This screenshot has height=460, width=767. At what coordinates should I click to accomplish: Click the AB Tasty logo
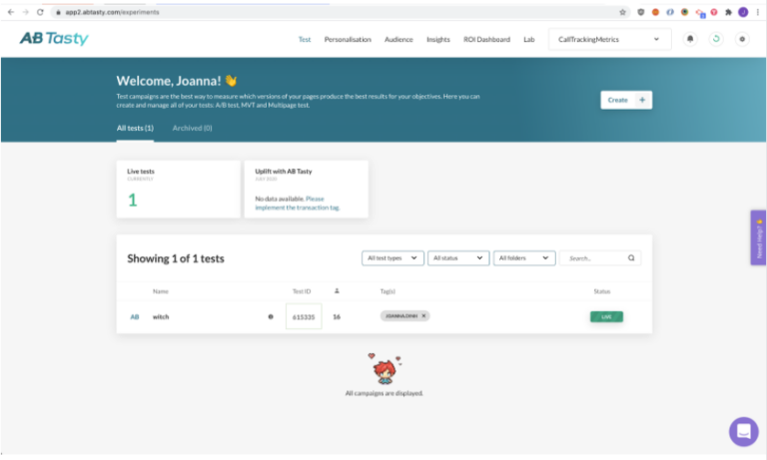pyautogui.click(x=54, y=39)
